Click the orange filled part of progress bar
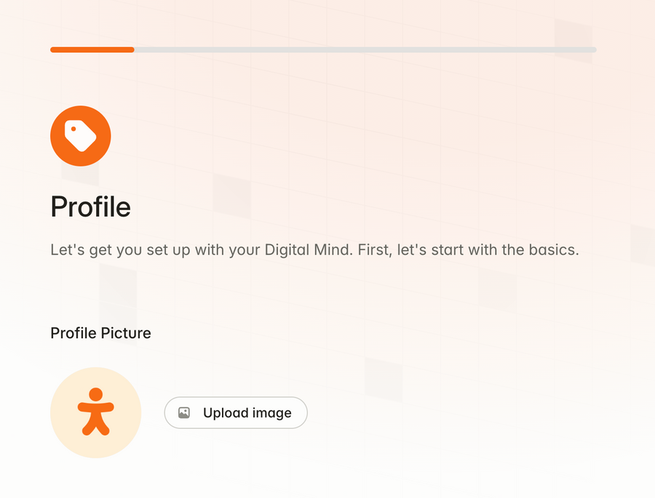 (x=92, y=49)
